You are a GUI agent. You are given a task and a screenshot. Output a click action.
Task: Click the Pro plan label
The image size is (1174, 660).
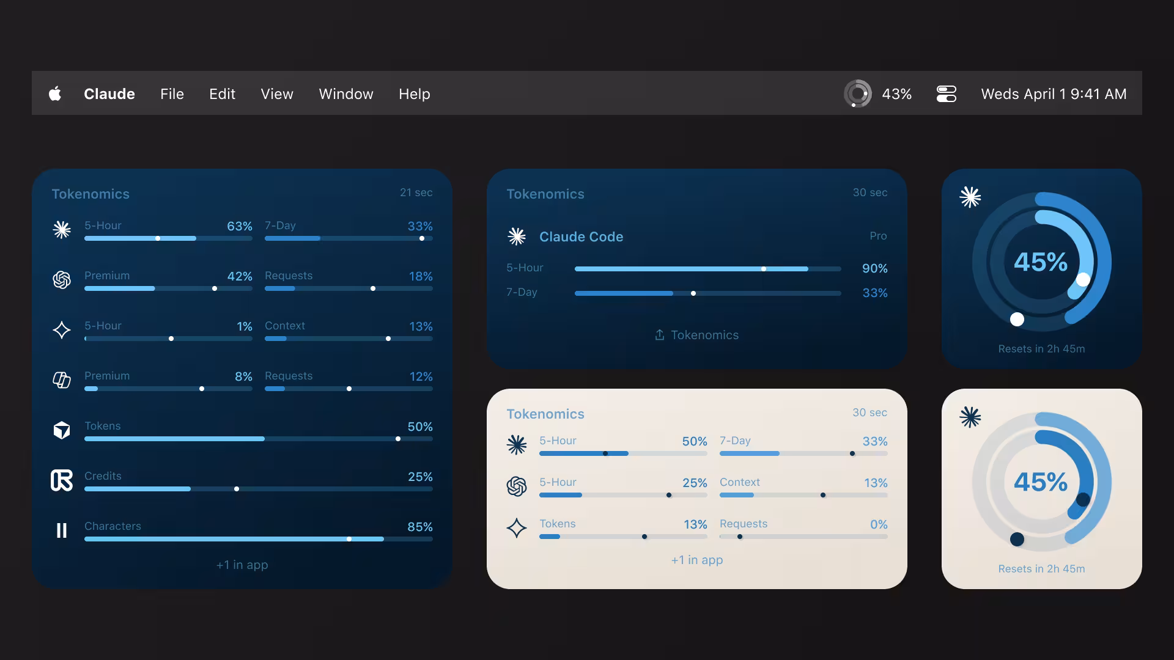(x=878, y=236)
